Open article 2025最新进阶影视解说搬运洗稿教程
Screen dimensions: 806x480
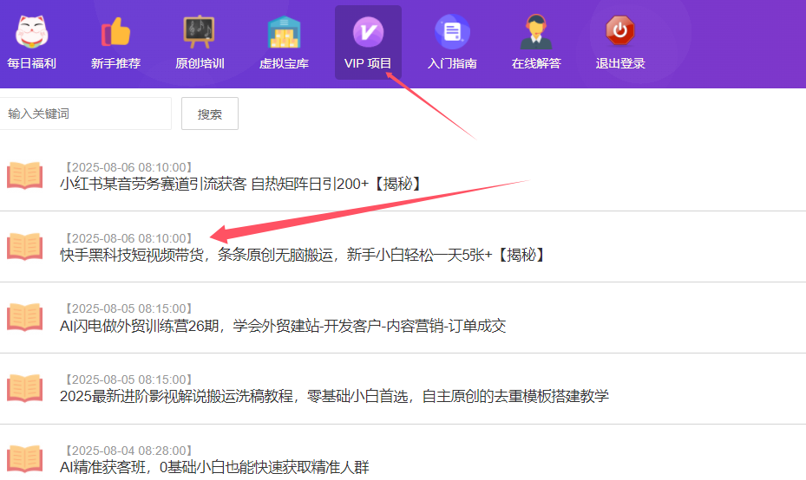[x=334, y=396]
